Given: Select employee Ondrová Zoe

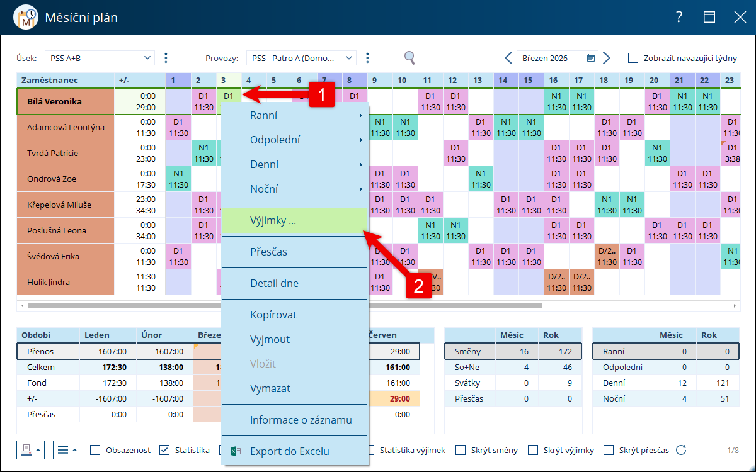Looking at the screenshot, I should click(65, 179).
